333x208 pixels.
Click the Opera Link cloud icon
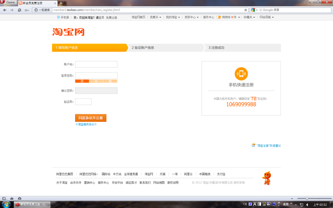coord(12,199)
